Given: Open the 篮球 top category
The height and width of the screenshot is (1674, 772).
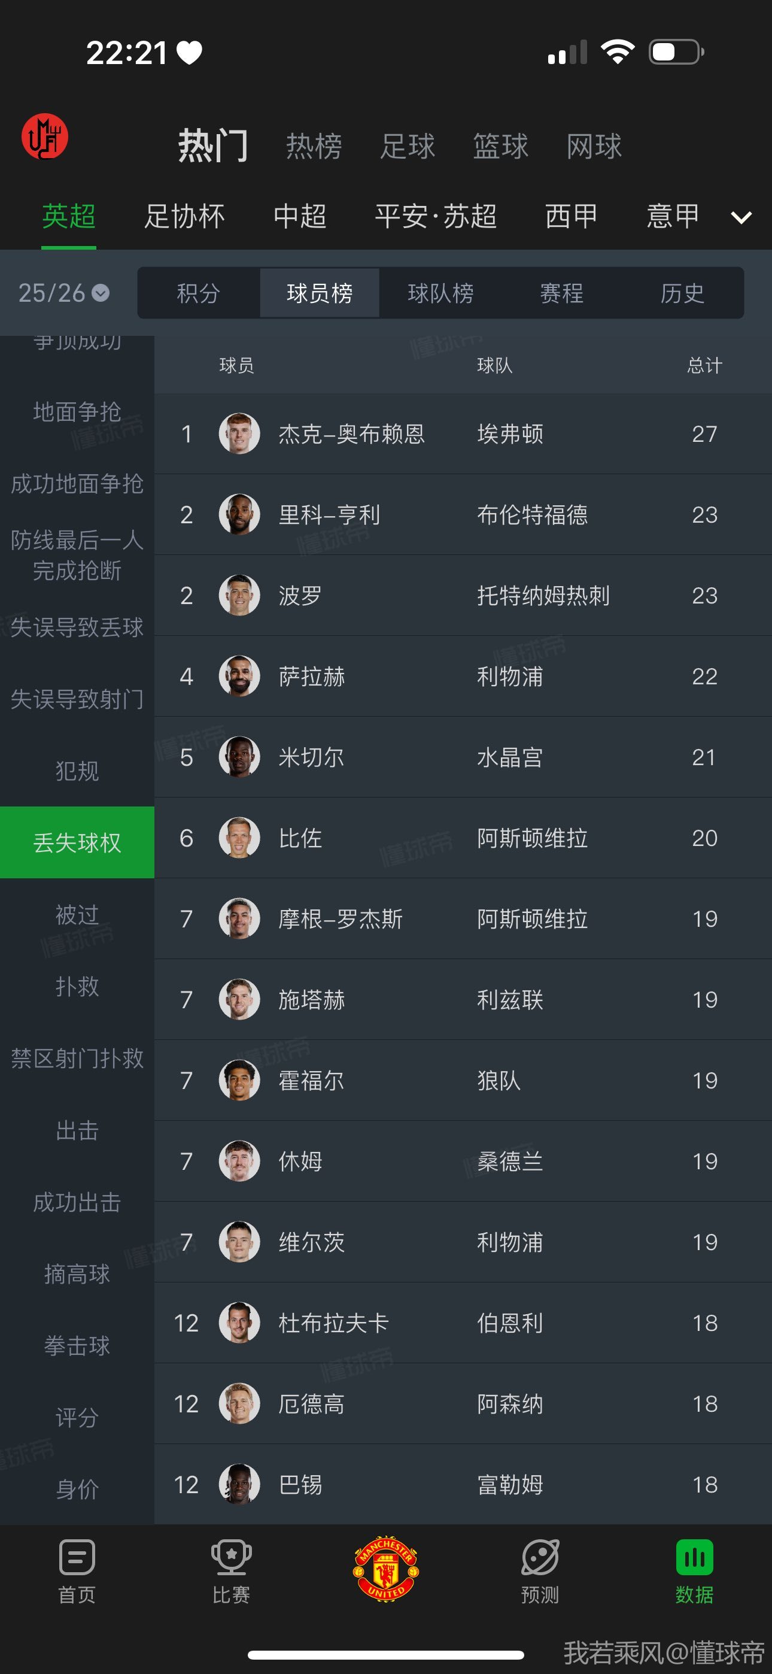Looking at the screenshot, I should 500,145.
